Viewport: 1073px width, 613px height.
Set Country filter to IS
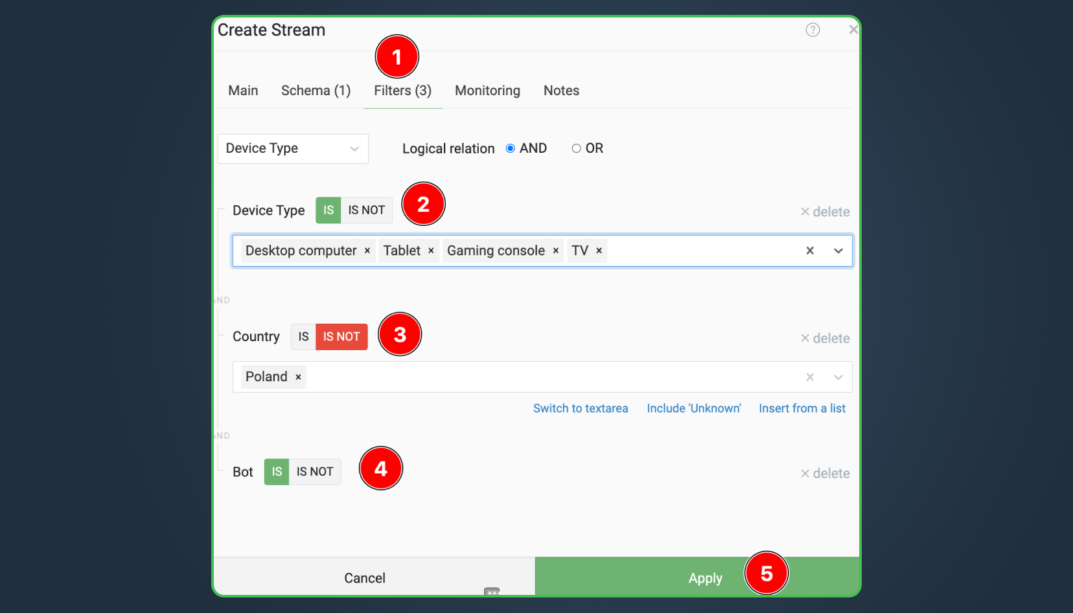303,337
